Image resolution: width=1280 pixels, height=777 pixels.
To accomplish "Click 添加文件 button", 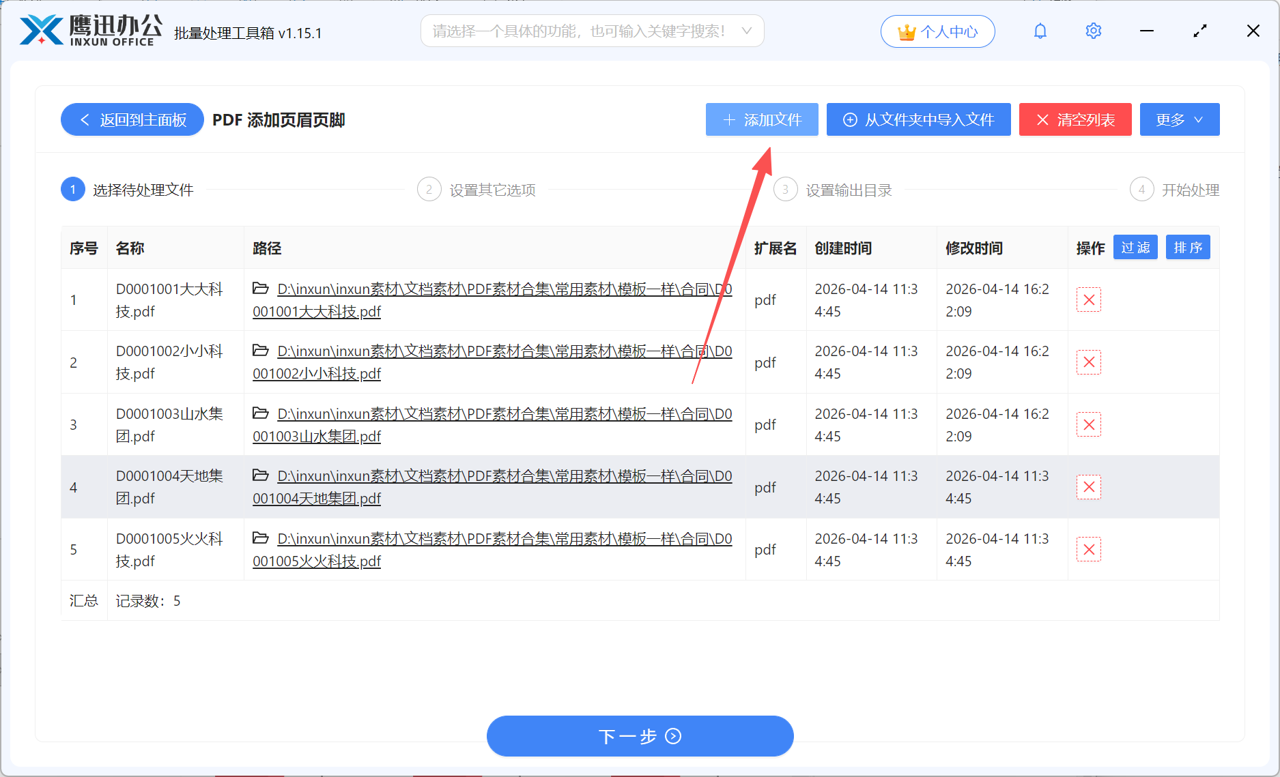I will (762, 120).
